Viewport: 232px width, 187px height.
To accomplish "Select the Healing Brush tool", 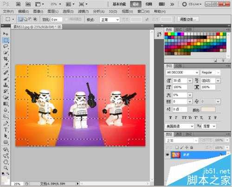I will 6,72.
